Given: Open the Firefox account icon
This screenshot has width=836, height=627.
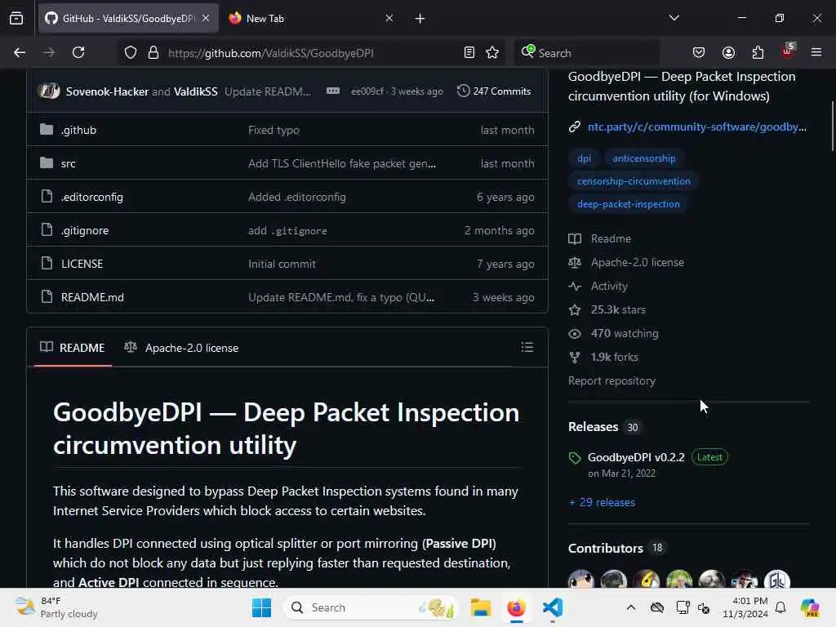Looking at the screenshot, I should [x=728, y=52].
